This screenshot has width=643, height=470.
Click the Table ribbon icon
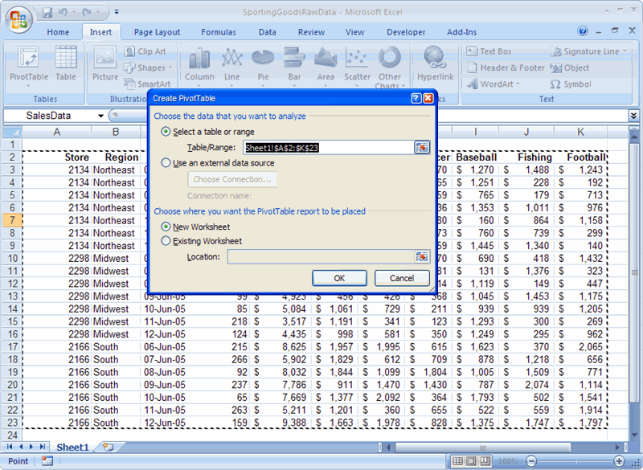[66, 63]
